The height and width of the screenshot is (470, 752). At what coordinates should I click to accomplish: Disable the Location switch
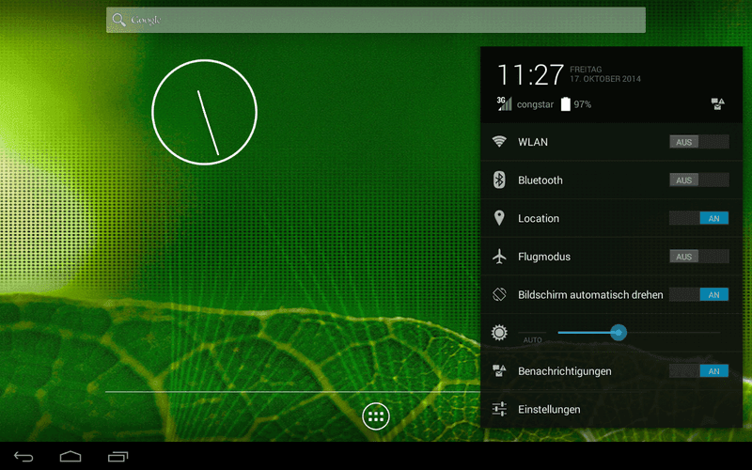(x=699, y=218)
